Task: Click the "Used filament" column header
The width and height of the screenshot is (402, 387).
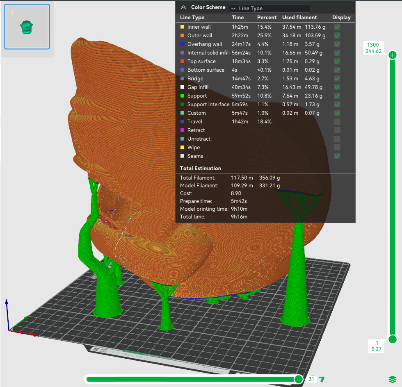Action: (x=299, y=18)
